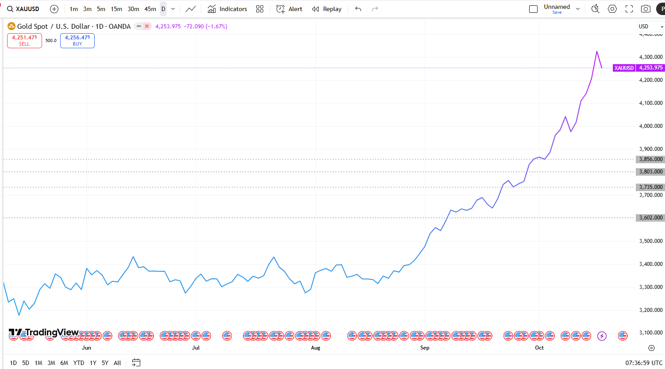
Task: Add symbol with the plus icon
Action: pos(54,9)
